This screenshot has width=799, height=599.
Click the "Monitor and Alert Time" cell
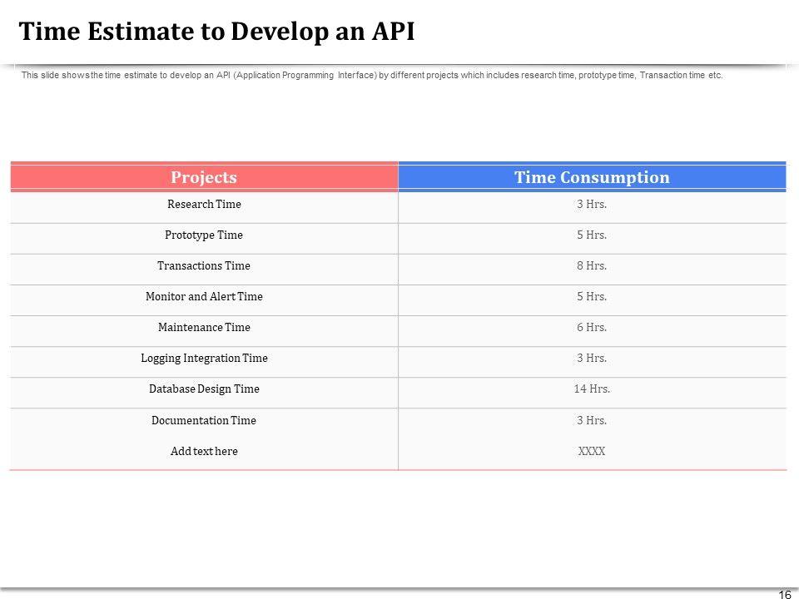click(204, 297)
